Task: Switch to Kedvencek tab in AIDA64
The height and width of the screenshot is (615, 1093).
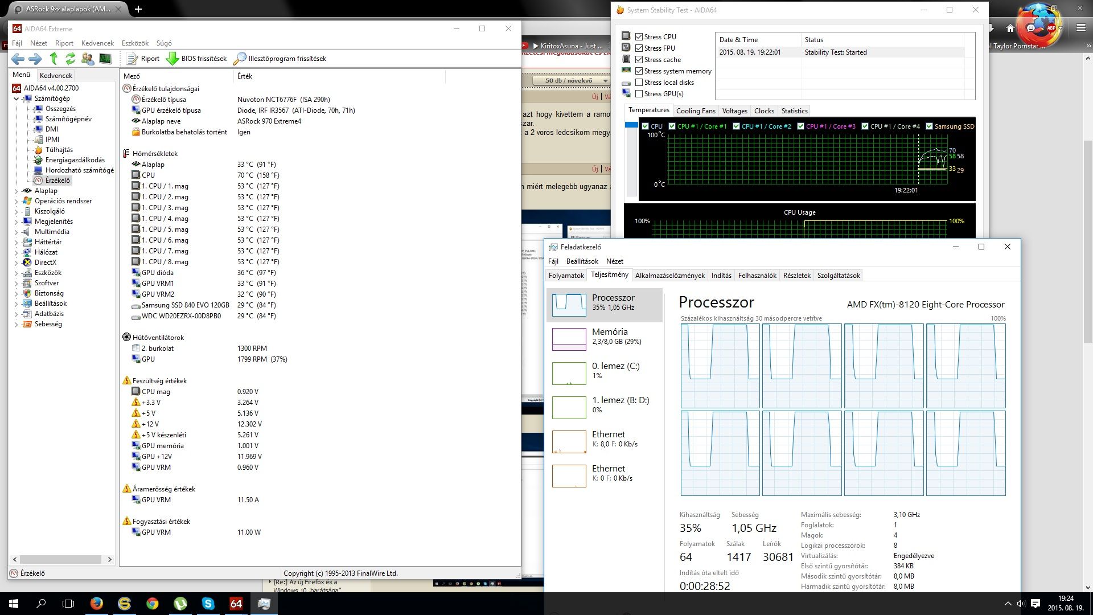Action: [56, 75]
